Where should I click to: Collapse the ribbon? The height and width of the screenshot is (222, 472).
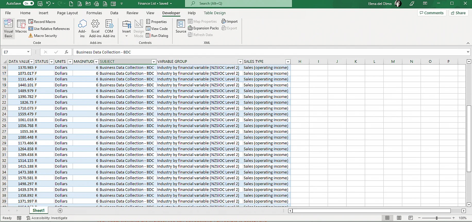(x=468, y=43)
